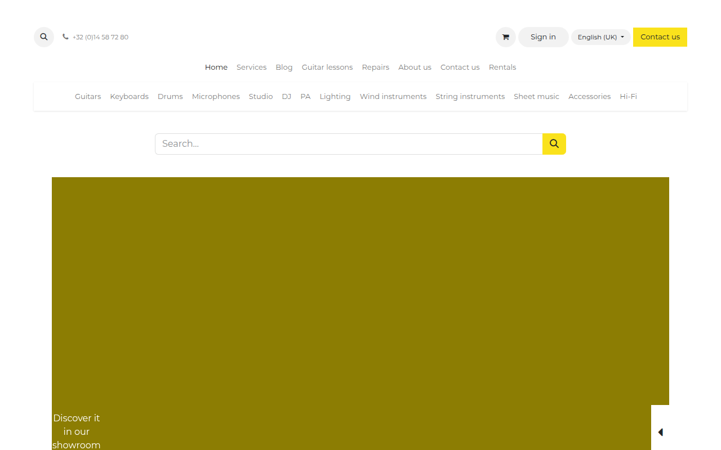This screenshot has height=450, width=721.
Task: Open the Rentals page
Action: pos(502,67)
